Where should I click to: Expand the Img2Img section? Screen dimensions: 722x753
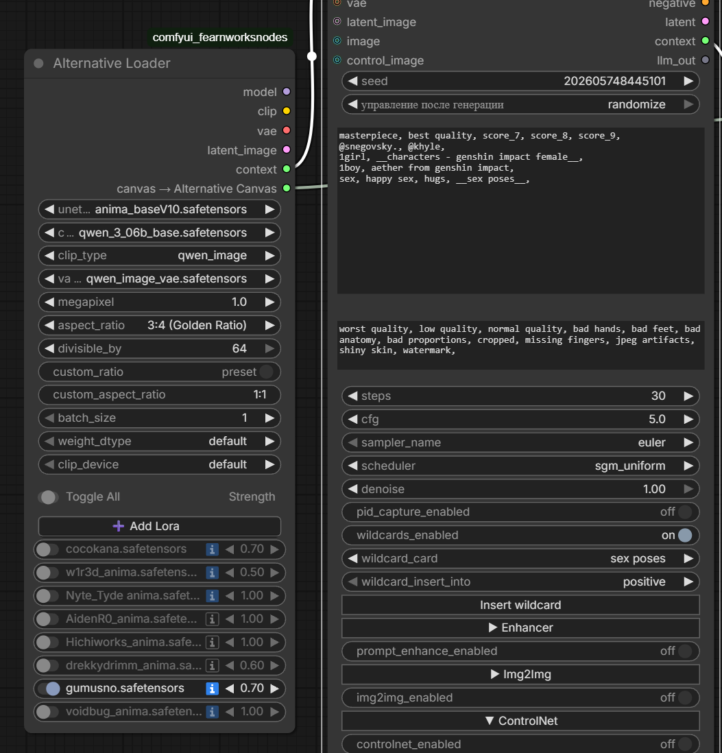click(x=520, y=674)
